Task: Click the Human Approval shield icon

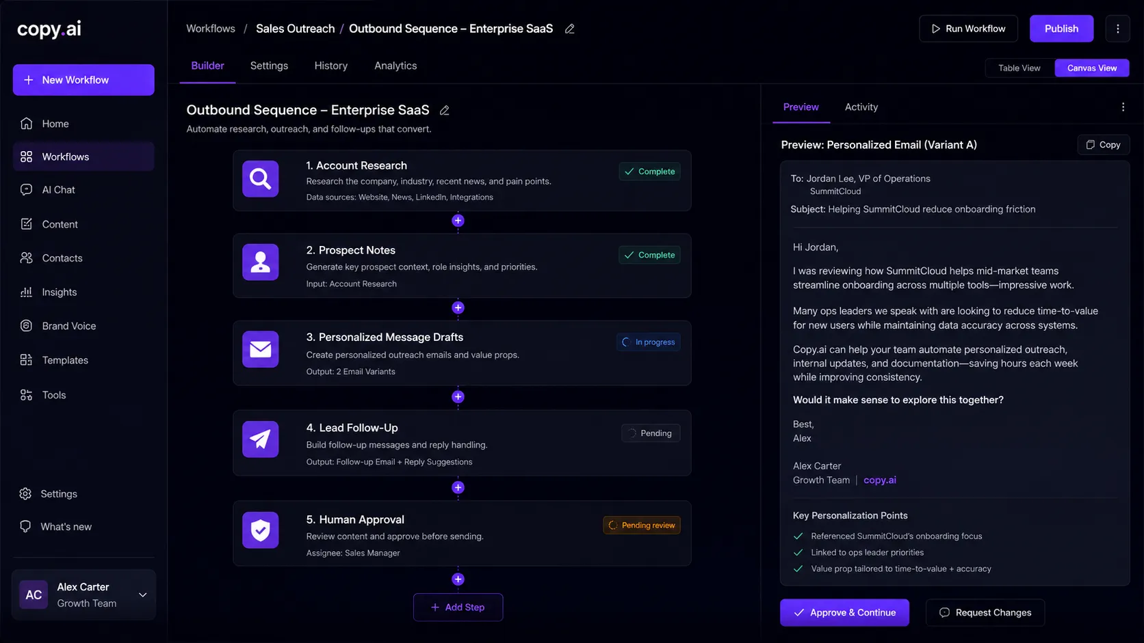Action: pos(261,530)
